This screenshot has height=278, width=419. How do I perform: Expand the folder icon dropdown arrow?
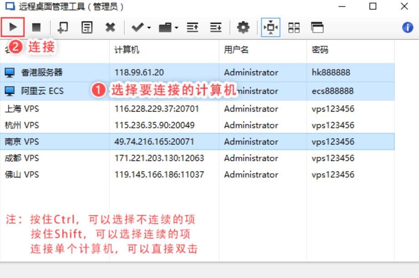(x=176, y=27)
